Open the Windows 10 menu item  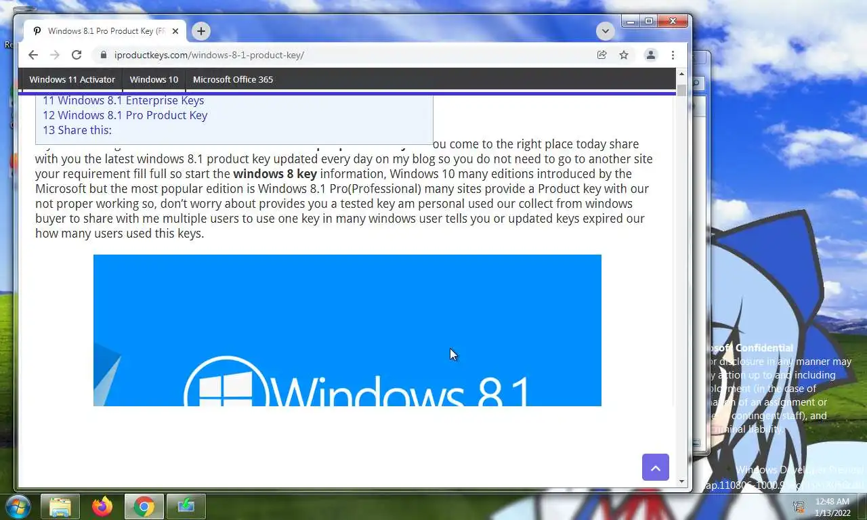(154, 79)
